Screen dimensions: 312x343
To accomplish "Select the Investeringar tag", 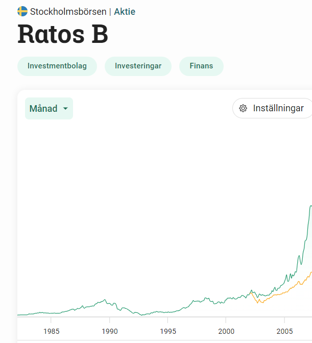I will (x=138, y=66).
